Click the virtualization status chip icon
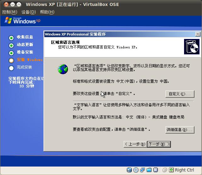This screenshot has height=175, width=202. [156, 170]
